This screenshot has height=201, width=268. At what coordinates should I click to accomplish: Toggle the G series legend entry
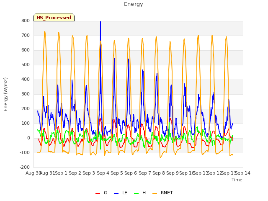[101, 193]
